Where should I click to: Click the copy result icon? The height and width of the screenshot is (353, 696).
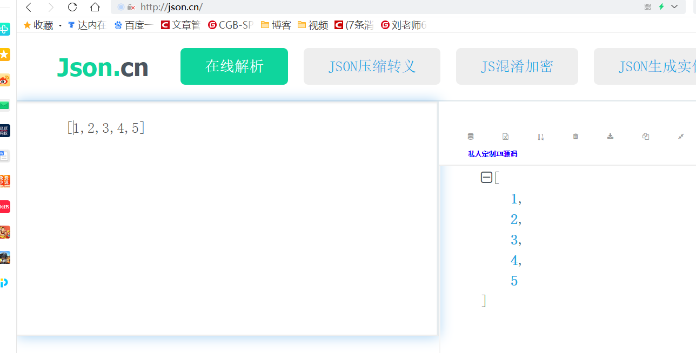pyautogui.click(x=646, y=137)
